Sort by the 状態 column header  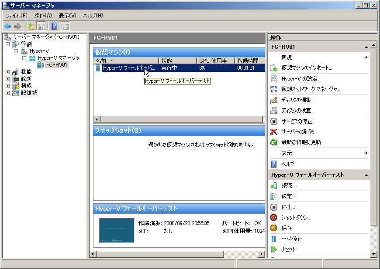[x=178, y=61]
